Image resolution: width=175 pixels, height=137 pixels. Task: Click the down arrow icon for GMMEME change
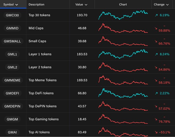coord(156,80)
